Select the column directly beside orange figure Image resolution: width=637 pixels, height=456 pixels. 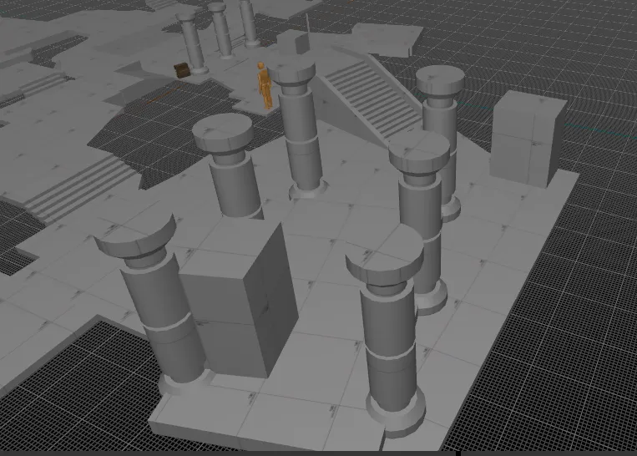[x=300, y=131]
